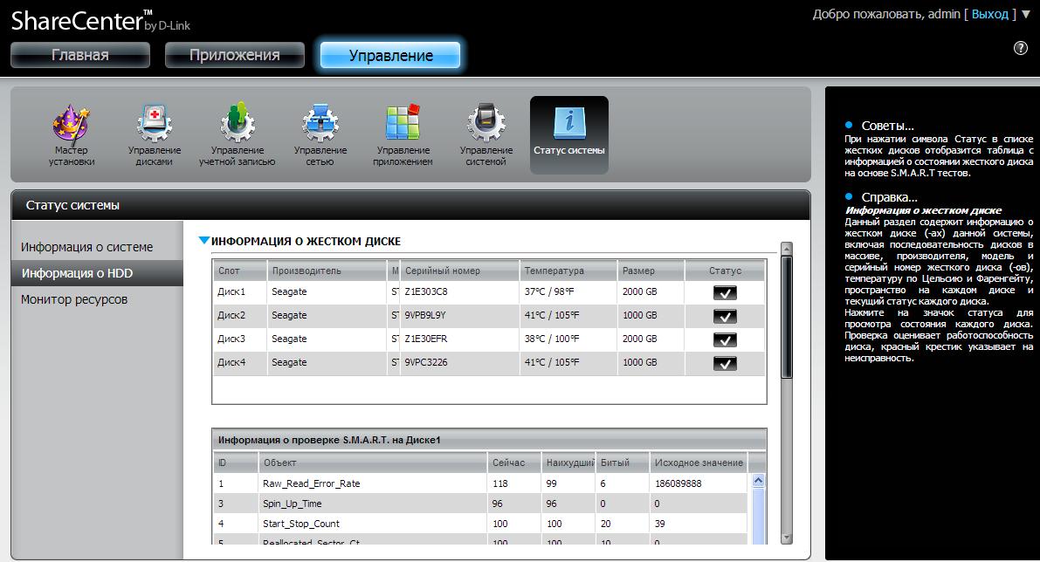Click the status checkmark for Диск2
Viewport: 1040px width, 562px height.
pos(724,316)
